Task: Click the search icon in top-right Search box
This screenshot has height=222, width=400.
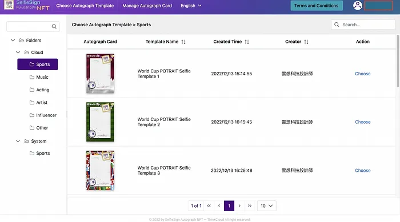Action: (337, 25)
